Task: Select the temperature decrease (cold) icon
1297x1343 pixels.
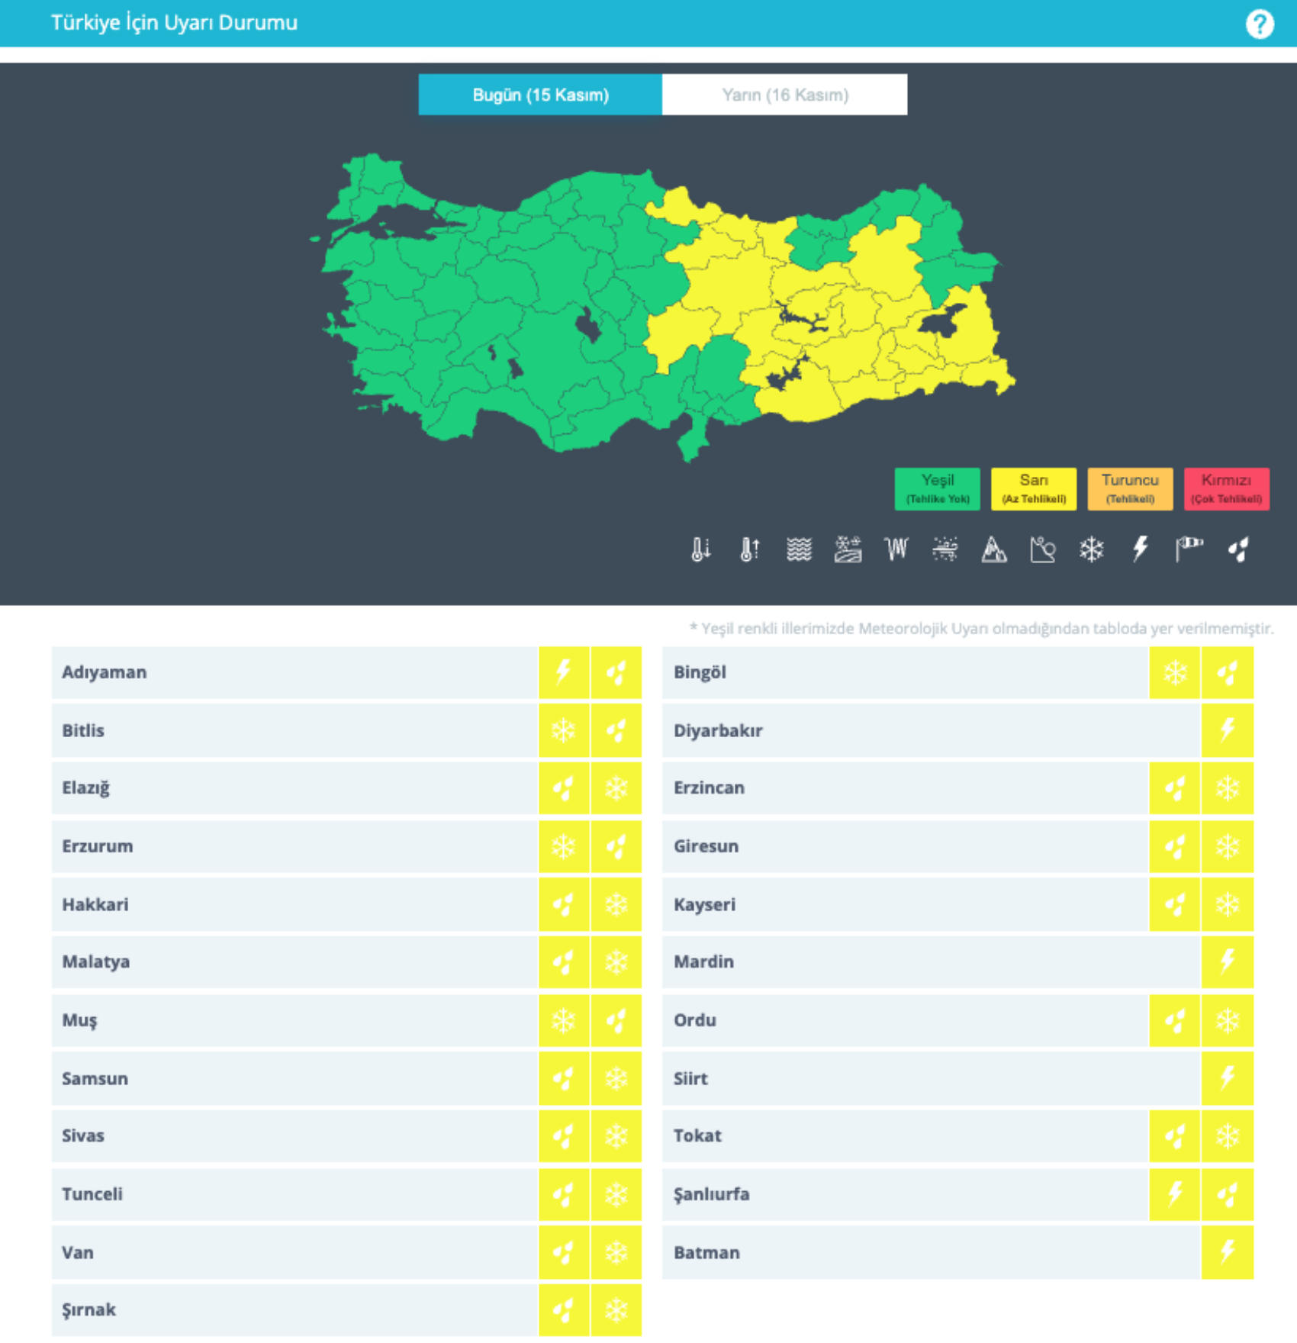Action: point(700,549)
